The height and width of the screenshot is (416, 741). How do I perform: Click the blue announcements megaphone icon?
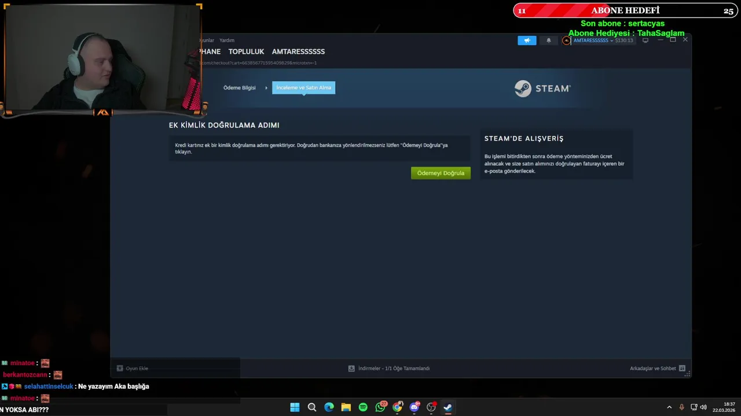coord(527,40)
